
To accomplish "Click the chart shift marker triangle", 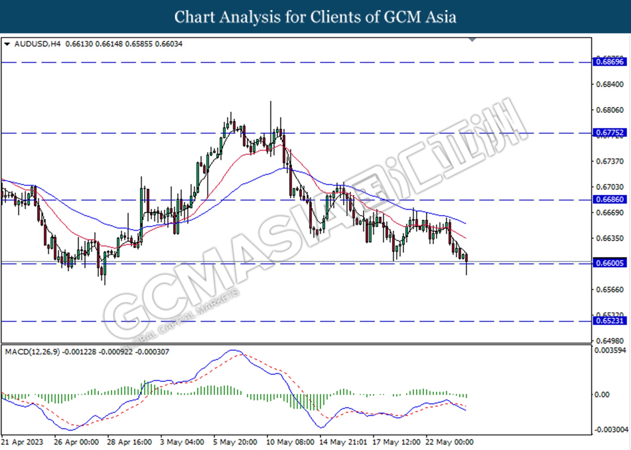I will [472, 40].
